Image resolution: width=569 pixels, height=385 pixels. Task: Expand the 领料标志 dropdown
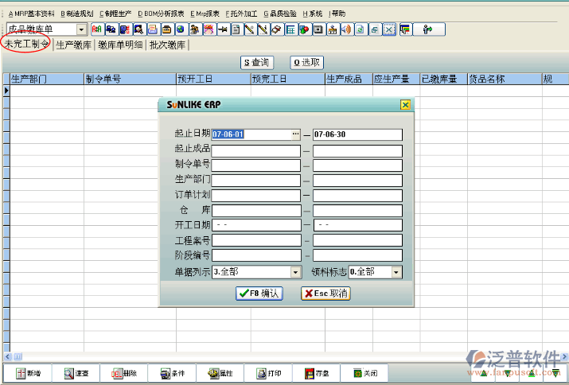(396, 272)
